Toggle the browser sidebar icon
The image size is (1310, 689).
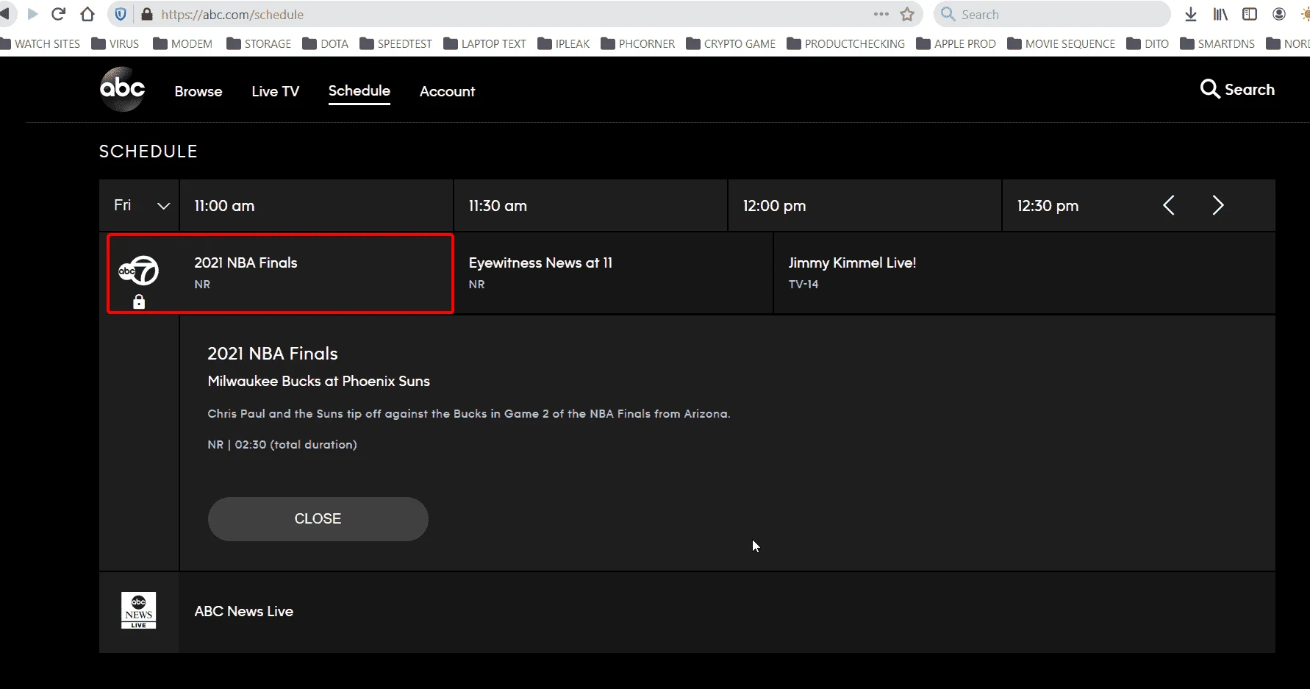tap(1250, 14)
